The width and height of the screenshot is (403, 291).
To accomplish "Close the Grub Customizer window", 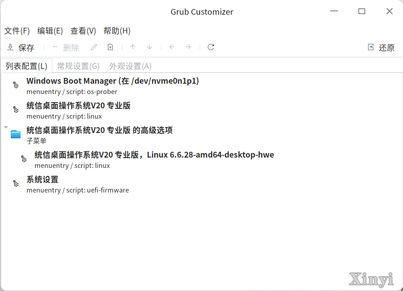I will coord(390,11).
